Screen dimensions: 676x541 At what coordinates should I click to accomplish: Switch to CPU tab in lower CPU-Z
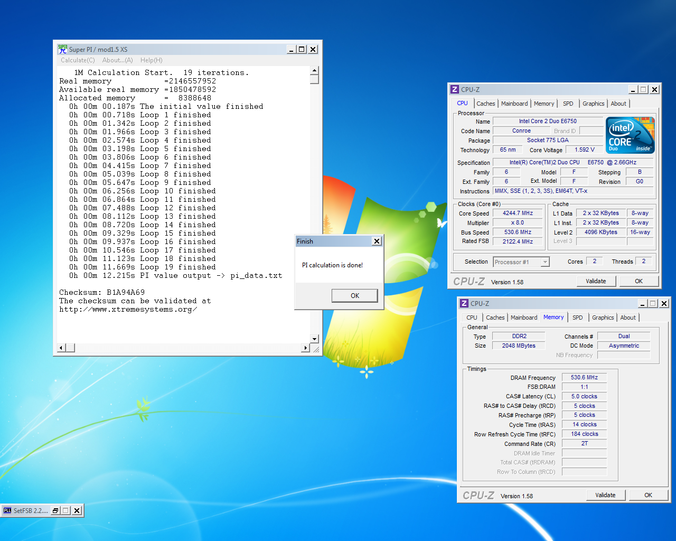(472, 318)
